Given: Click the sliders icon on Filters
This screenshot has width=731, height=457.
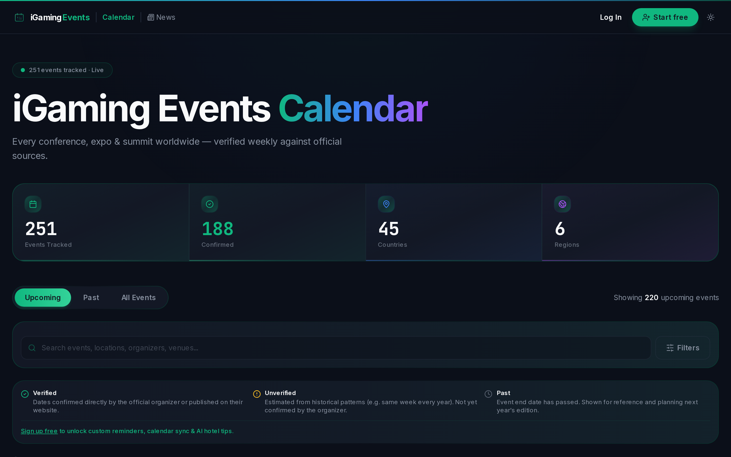Looking at the screenshot, I should tap(670, 348).
